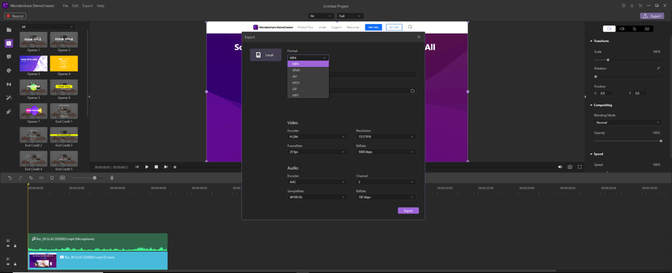The width and height of the screenshot is (672, 273).
Task: Open the shopping cart icon in title bar
Action: pos(640,6)
